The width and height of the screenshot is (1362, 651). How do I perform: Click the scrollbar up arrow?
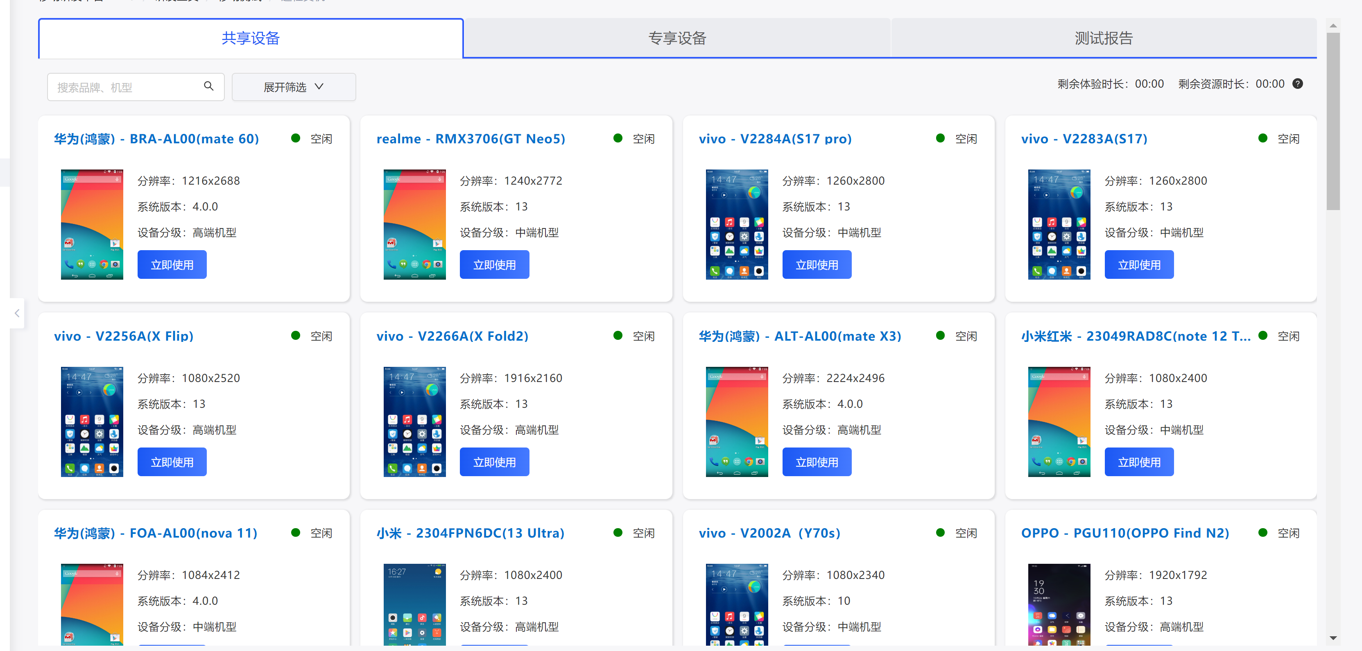click(1333, 25)
